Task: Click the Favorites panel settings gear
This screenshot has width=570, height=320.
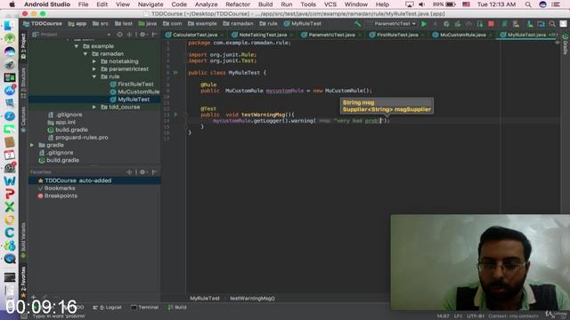Action: point(142,172)
